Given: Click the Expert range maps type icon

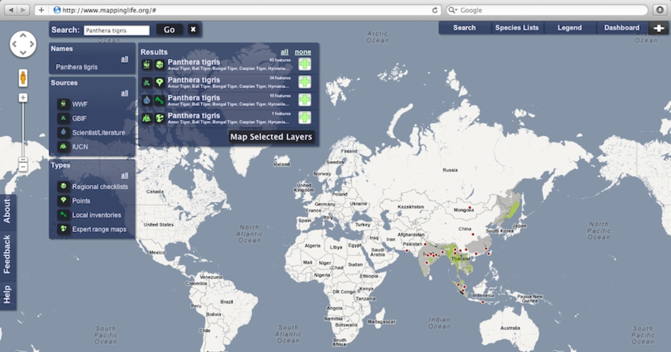Looking at the screenshot, I should click(x=63, y=229).
